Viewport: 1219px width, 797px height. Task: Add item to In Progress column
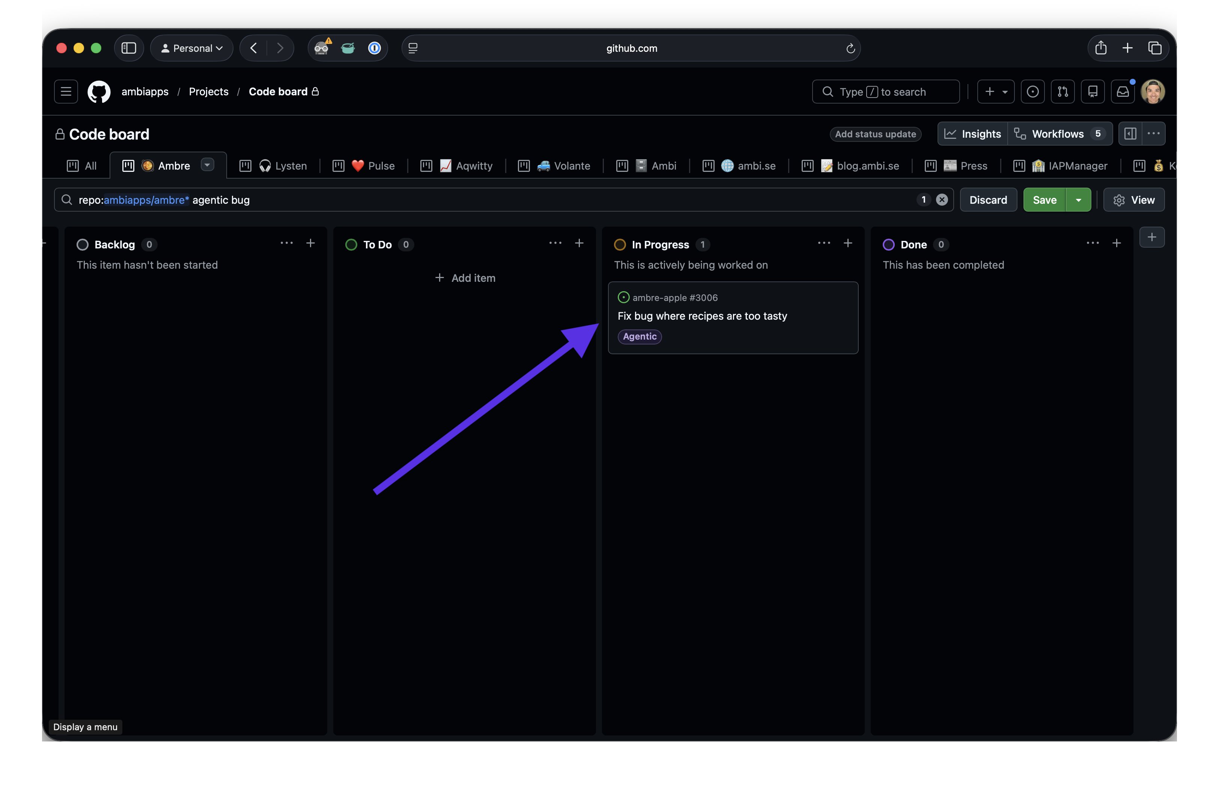point(848,243)
